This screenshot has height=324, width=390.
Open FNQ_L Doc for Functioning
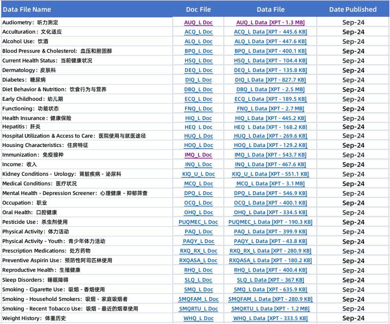pos(199,109)
